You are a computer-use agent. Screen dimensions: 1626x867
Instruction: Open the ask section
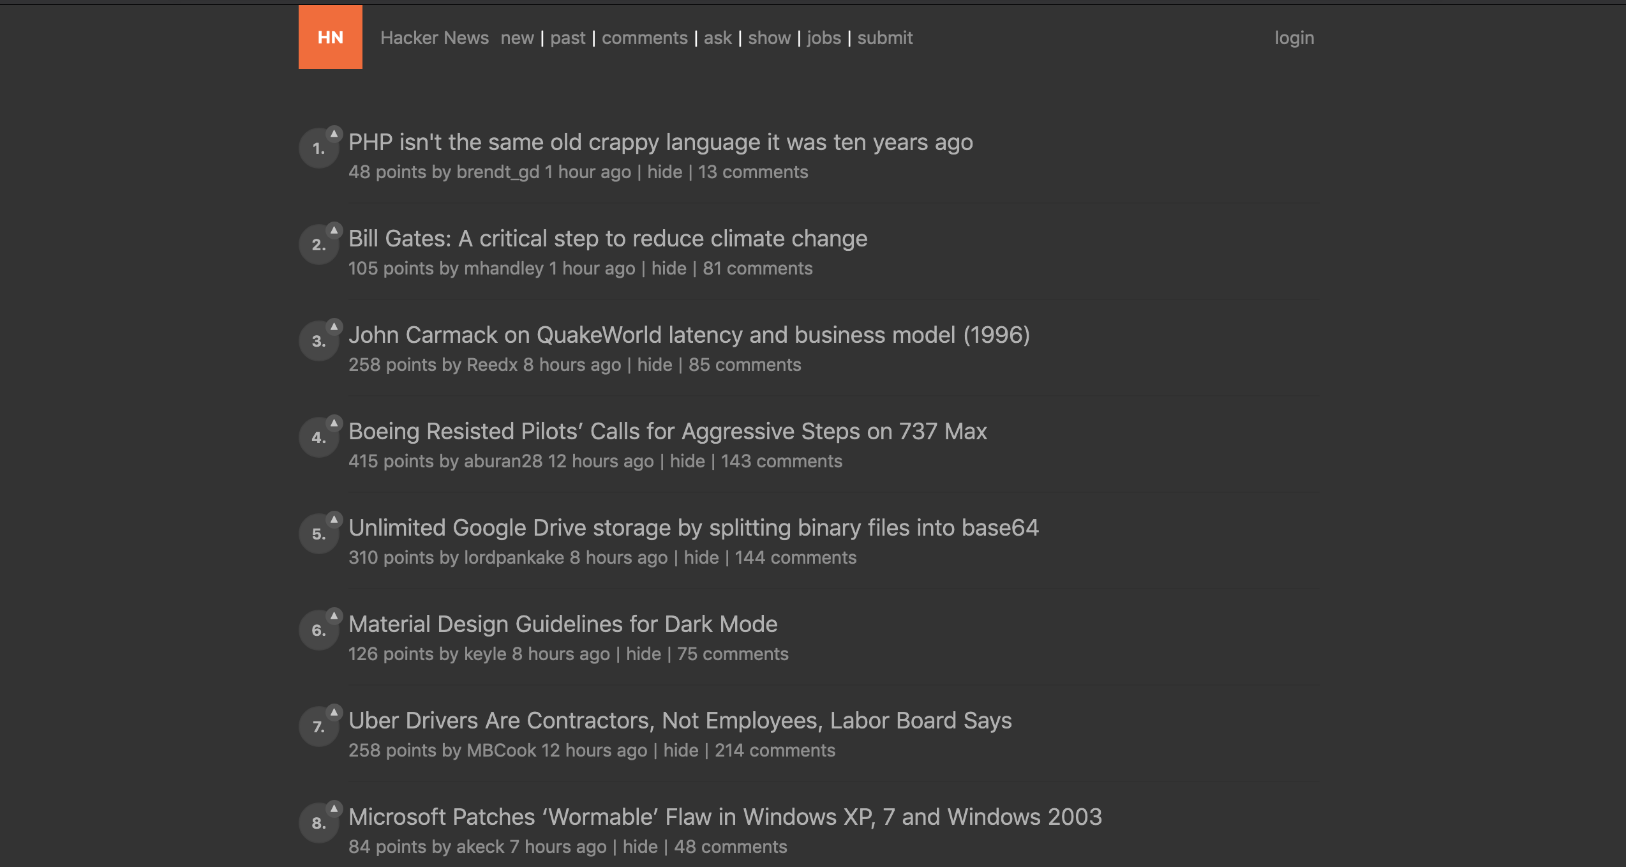(x=717, y=38)
